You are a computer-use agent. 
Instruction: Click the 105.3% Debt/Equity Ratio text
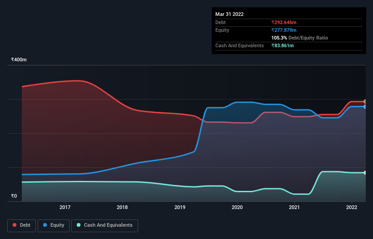point(299,38)
